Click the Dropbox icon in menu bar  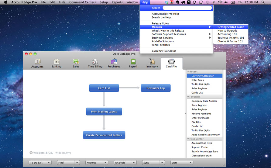click(166, 2)
